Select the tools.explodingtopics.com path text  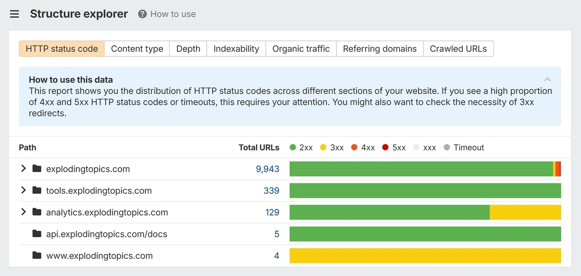pyautogui.click(x=99, y=190)
